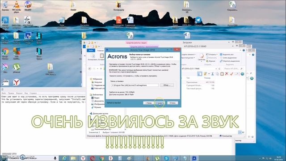The width and height of the screenshot is (286, 161).
Task: Click the Properties icon in Explorer ribbon
Action: (202, 57)
